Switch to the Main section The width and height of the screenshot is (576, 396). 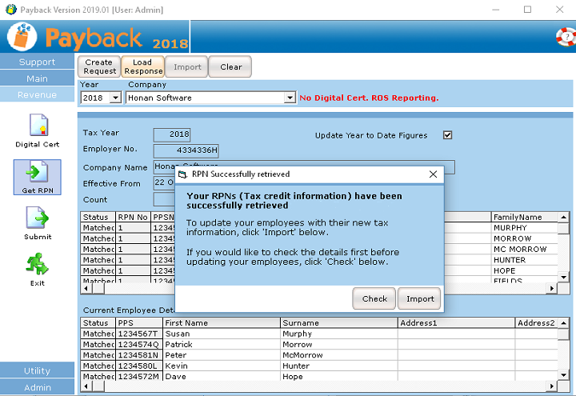tap(38, 78)
